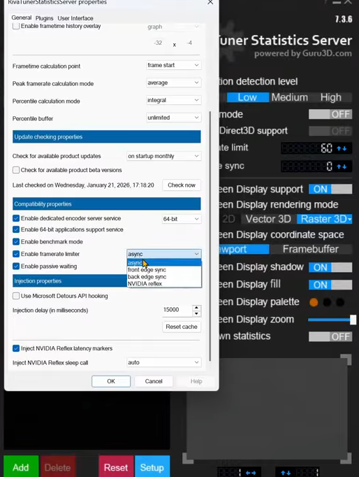Click the down arrow beside the sync value 0
Image resolution: width=359 pixels, height=477 pixels.
click(344, 166)
